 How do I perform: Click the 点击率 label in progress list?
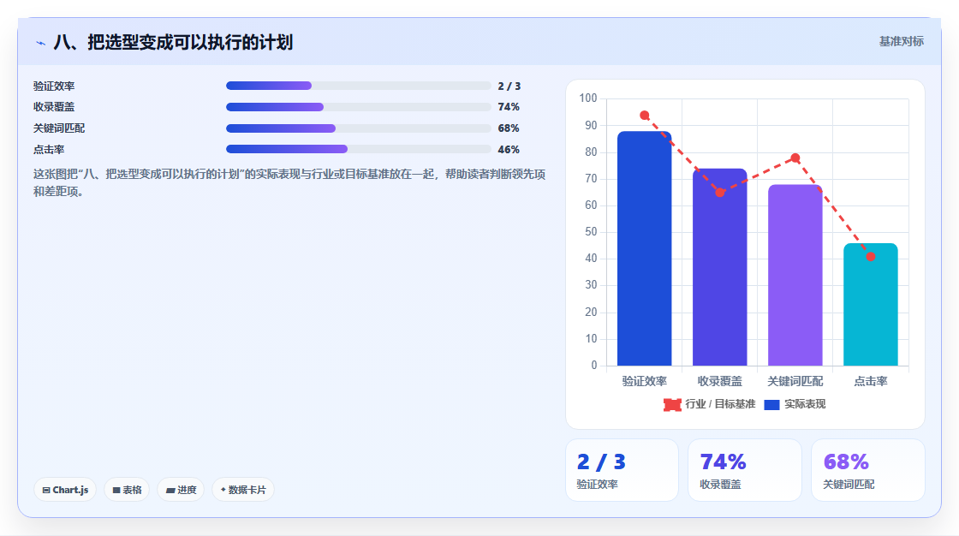point(49,149)
